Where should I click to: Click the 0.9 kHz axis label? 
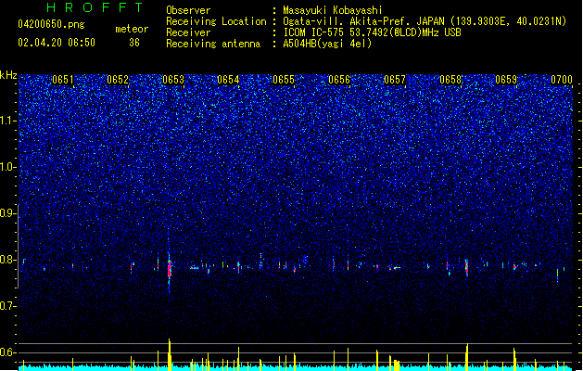(x=8, y=213)
